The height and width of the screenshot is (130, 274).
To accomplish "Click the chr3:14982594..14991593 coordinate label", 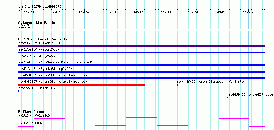I will click(x=40, y=7).
